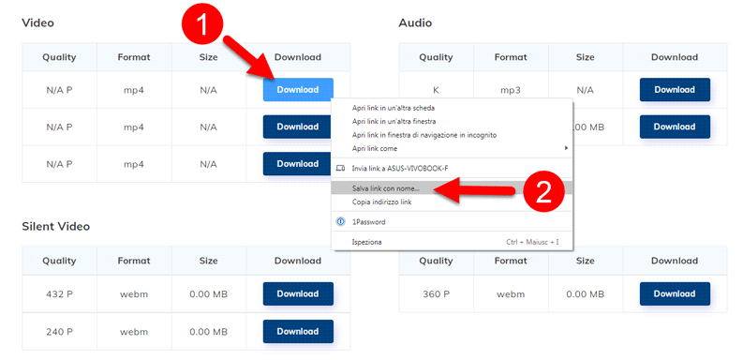Click the K quality cell in Audio table
The height and width of the screenshot is (360, 743).
click(436, 90)
